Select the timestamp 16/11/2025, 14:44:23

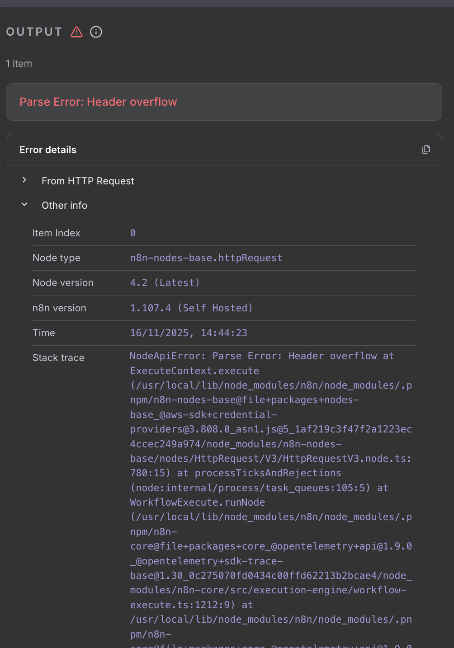pos(189,333)
